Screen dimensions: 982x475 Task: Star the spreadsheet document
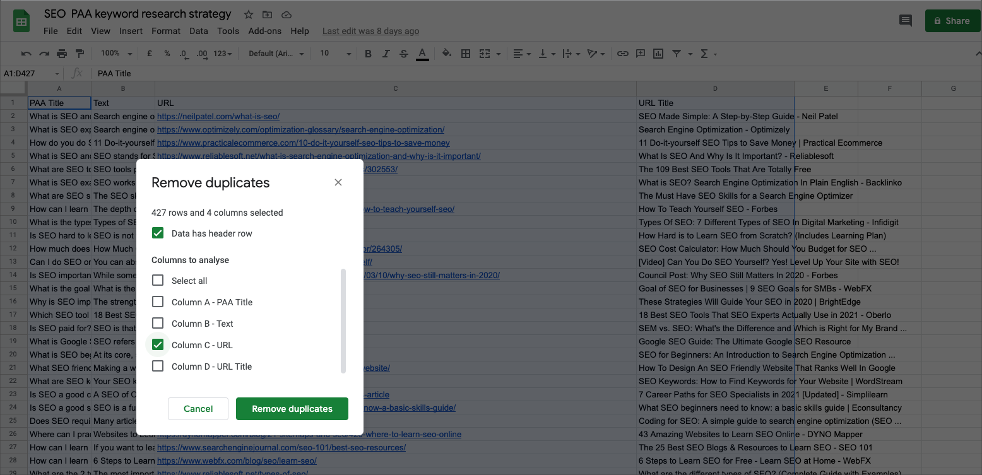[x=249, y=15]
